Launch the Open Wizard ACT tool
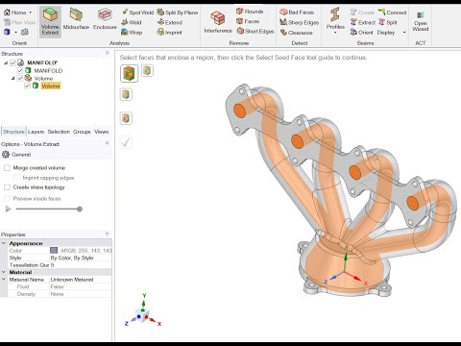 pos(421,21)
